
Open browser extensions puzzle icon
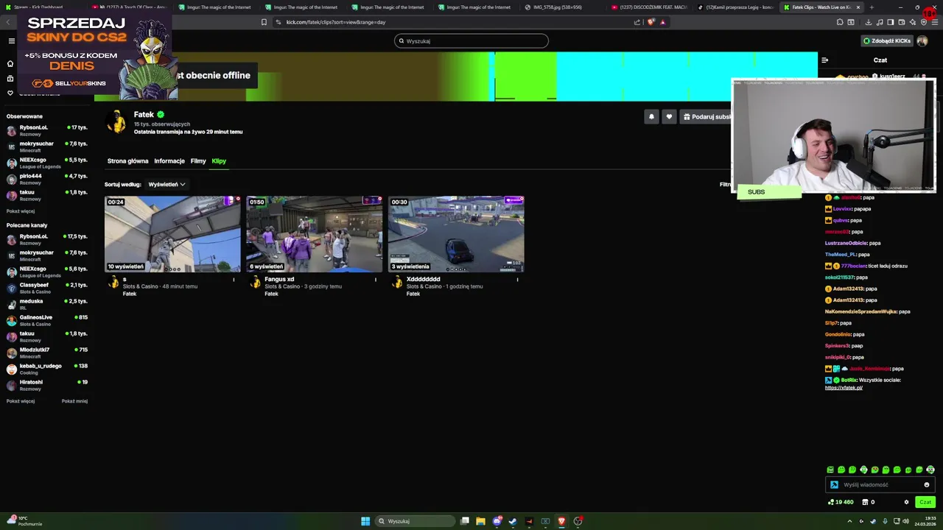pyautogui.click(x=840, y=22)
